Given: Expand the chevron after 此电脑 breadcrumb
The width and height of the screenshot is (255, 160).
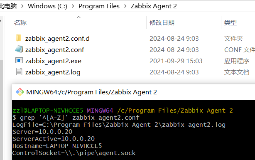Looking at the screenshot, I should [x=22, y=6].
